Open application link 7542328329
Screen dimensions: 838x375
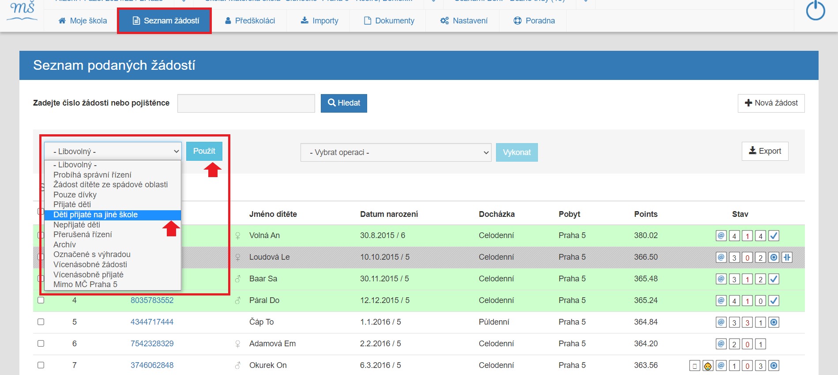pos(152,344)
